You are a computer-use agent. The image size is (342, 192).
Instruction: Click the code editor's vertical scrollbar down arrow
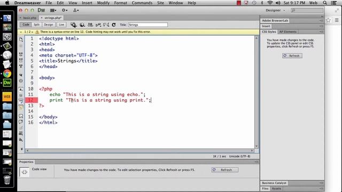[x=256, y=146]
